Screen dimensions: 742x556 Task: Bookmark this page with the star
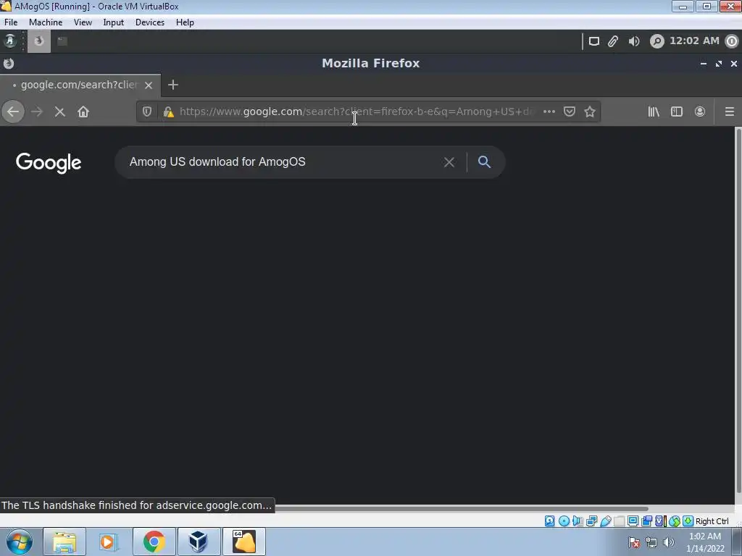[590, 111]
